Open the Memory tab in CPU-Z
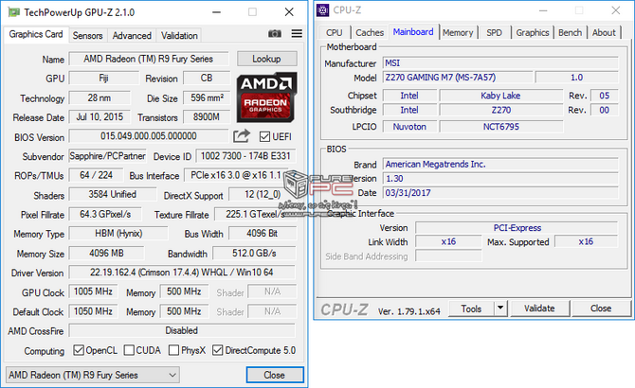 click(458, 33)
